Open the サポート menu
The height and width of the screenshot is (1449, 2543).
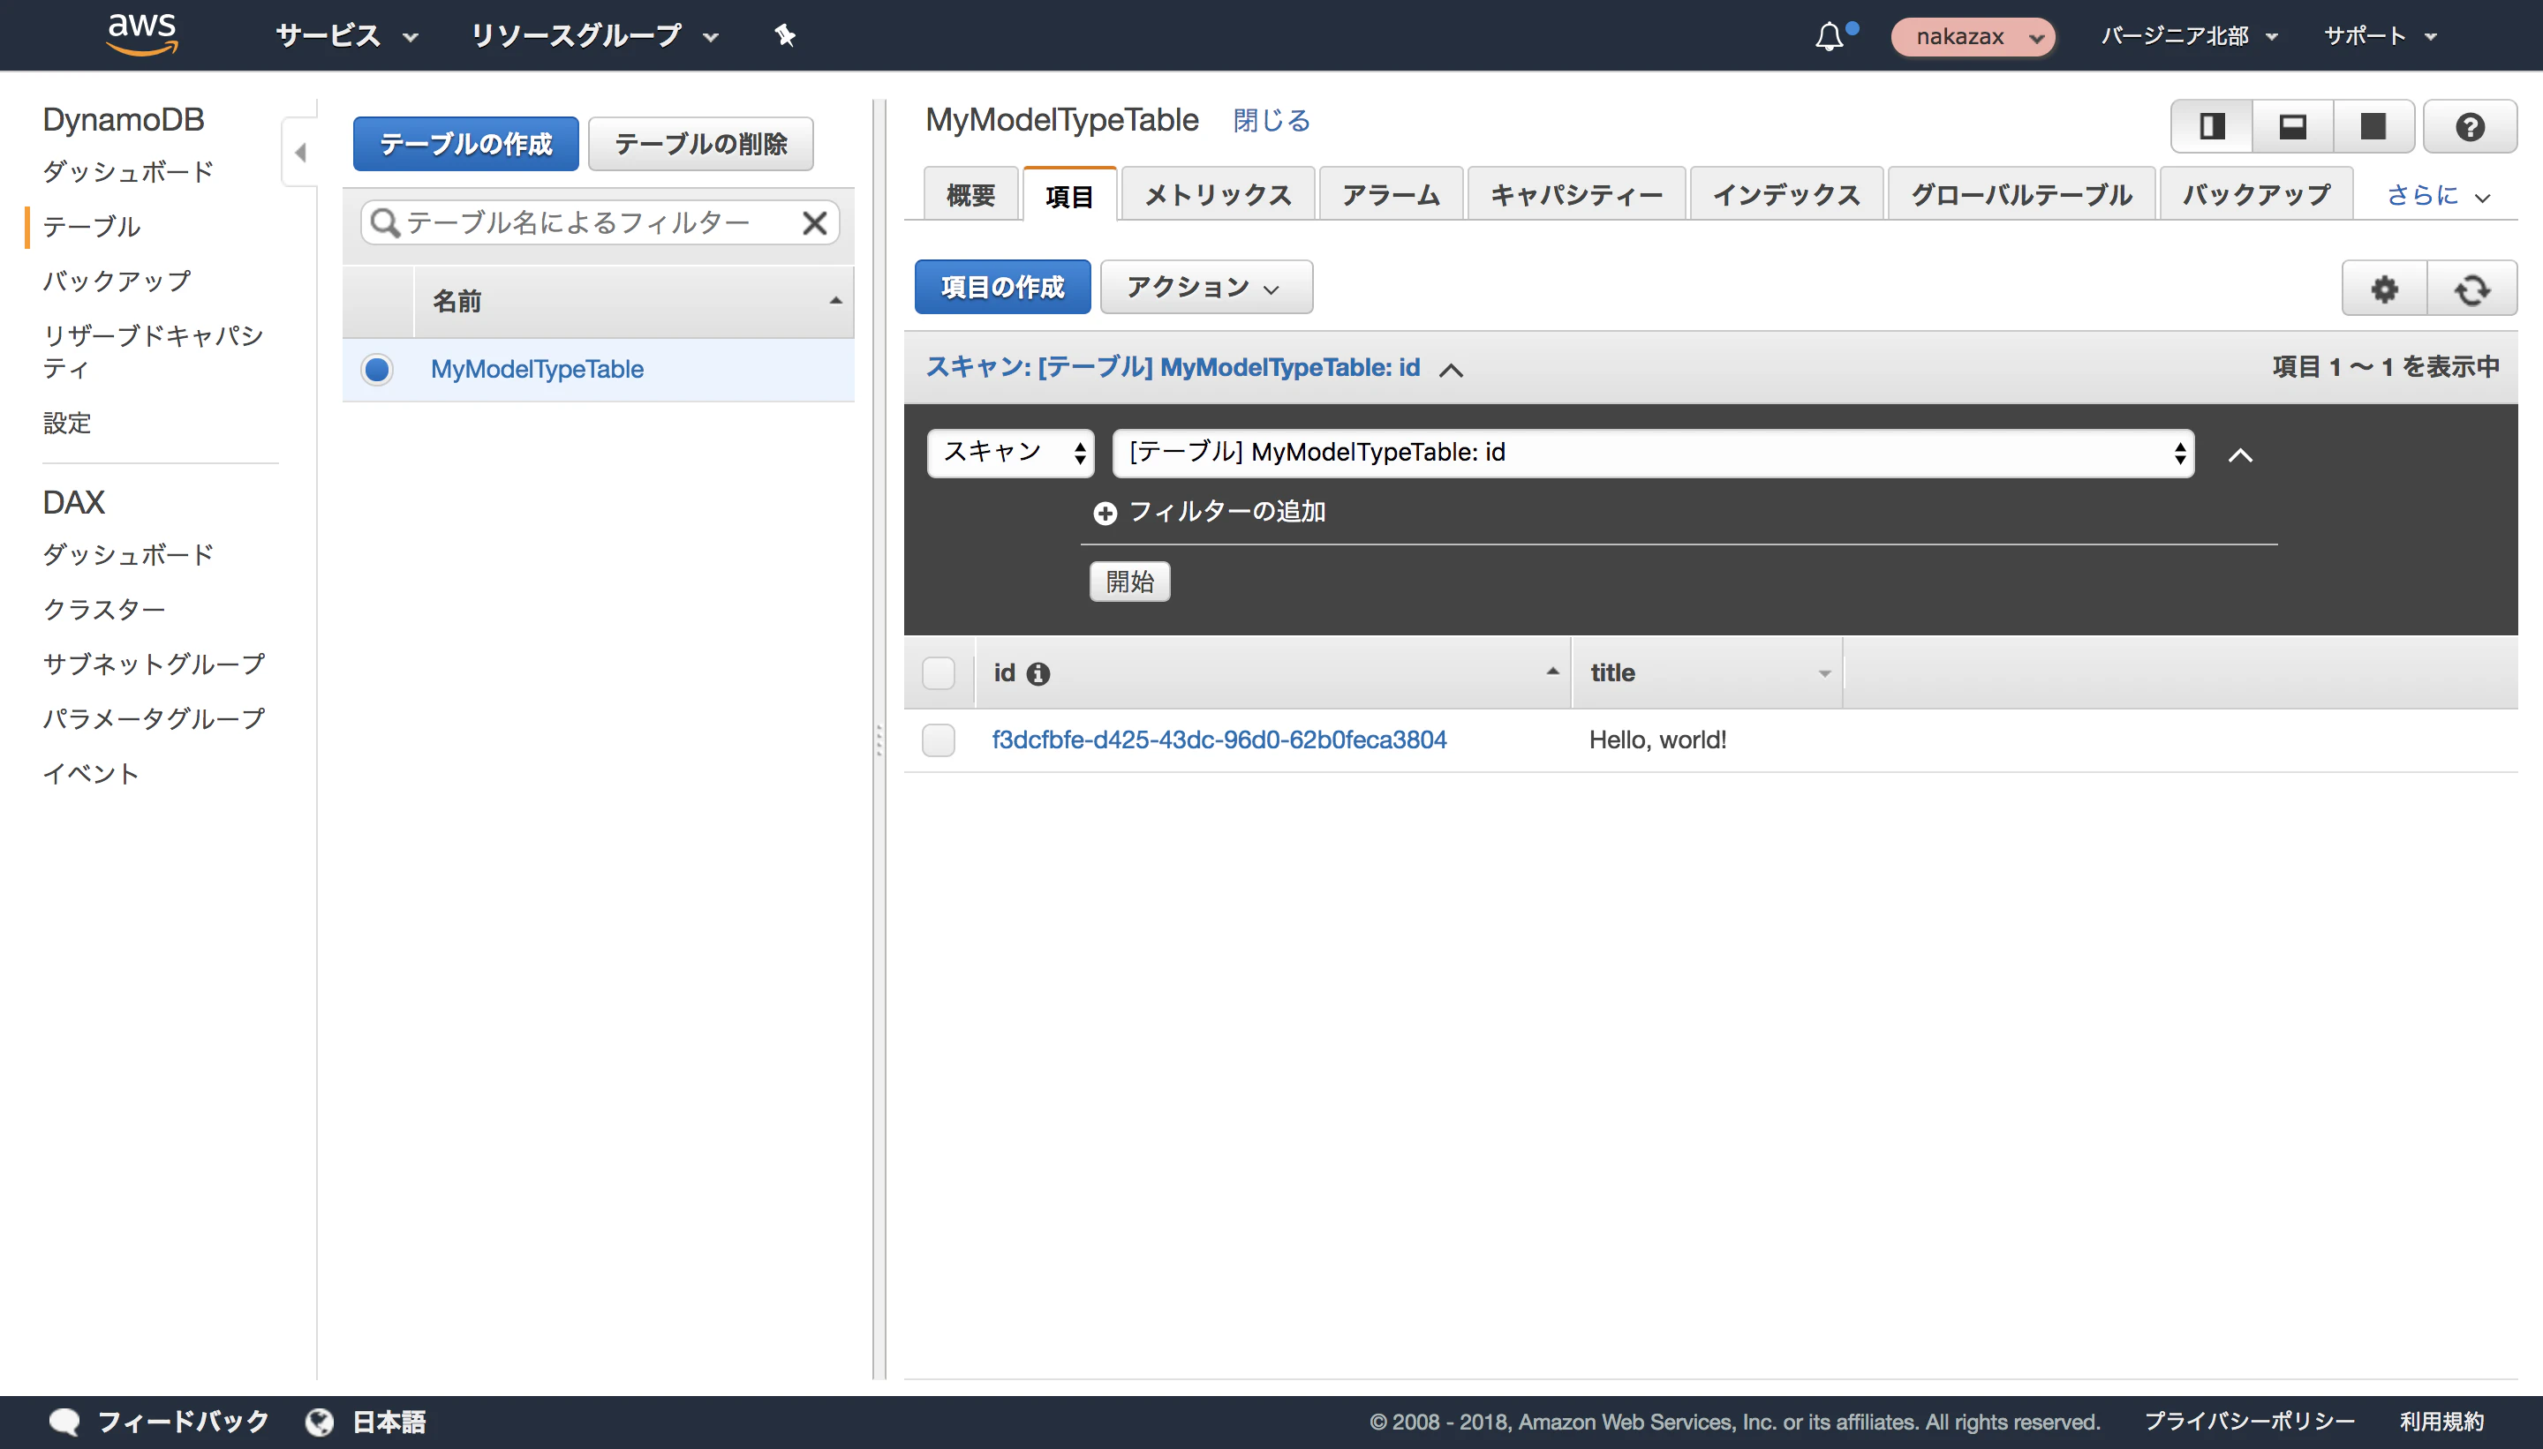coord(2381,36)
